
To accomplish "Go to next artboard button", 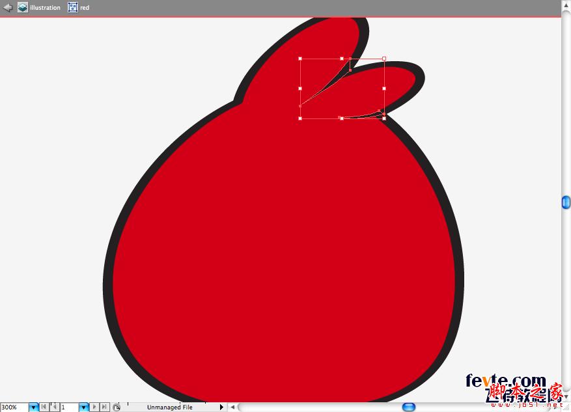I will (94, 407).
